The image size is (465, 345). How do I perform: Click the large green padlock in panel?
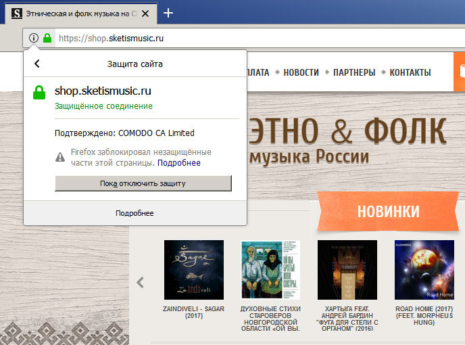(x=39, y=92)
